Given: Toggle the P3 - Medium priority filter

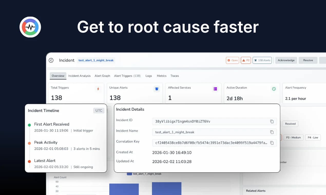Looking at the screenshot, I should [293, 137].
